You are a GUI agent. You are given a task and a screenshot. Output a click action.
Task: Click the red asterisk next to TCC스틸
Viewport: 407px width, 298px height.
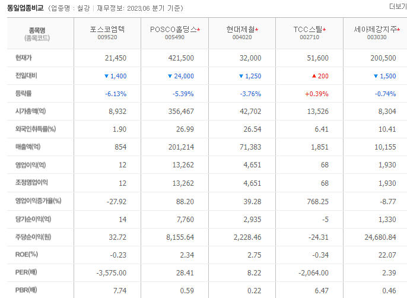324,30
